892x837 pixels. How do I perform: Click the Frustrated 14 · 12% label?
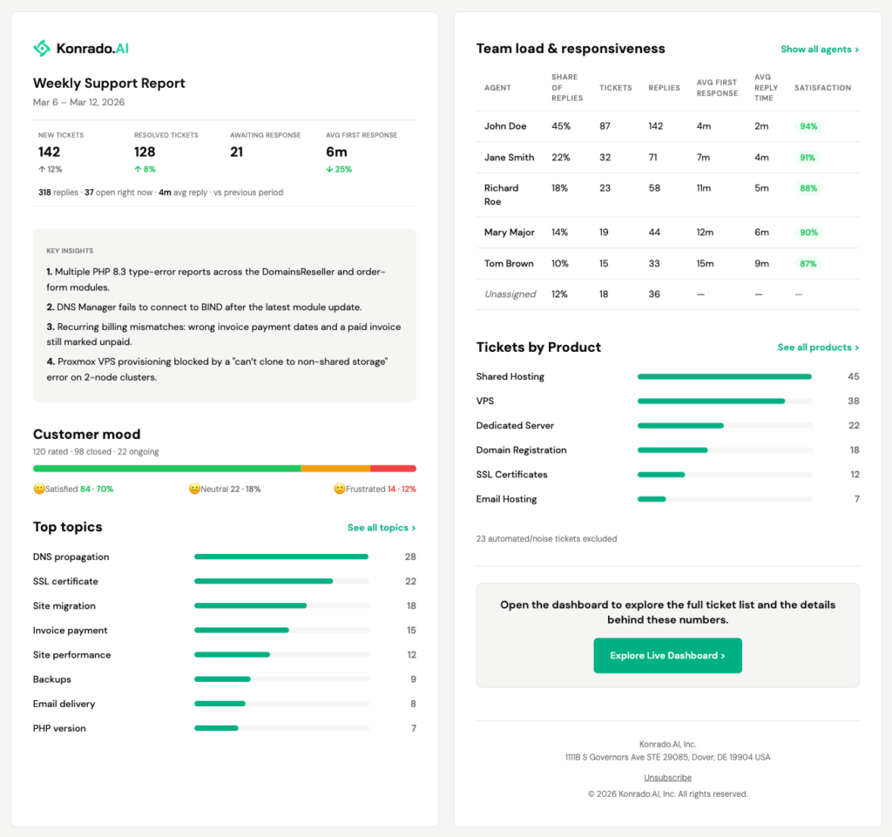(381, 489)
